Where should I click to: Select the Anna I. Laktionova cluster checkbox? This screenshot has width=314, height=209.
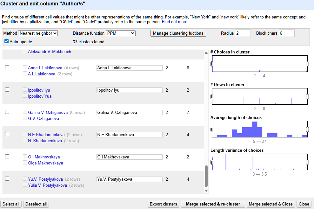tap(7, 67)
